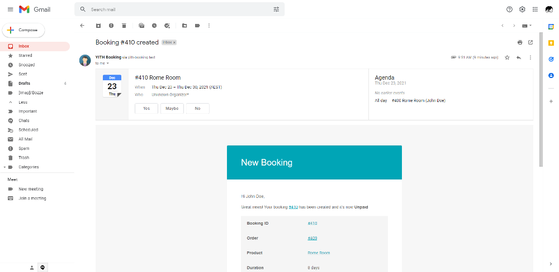
Task: Open Rome Room product link
Action: click(x=319, y=253)
